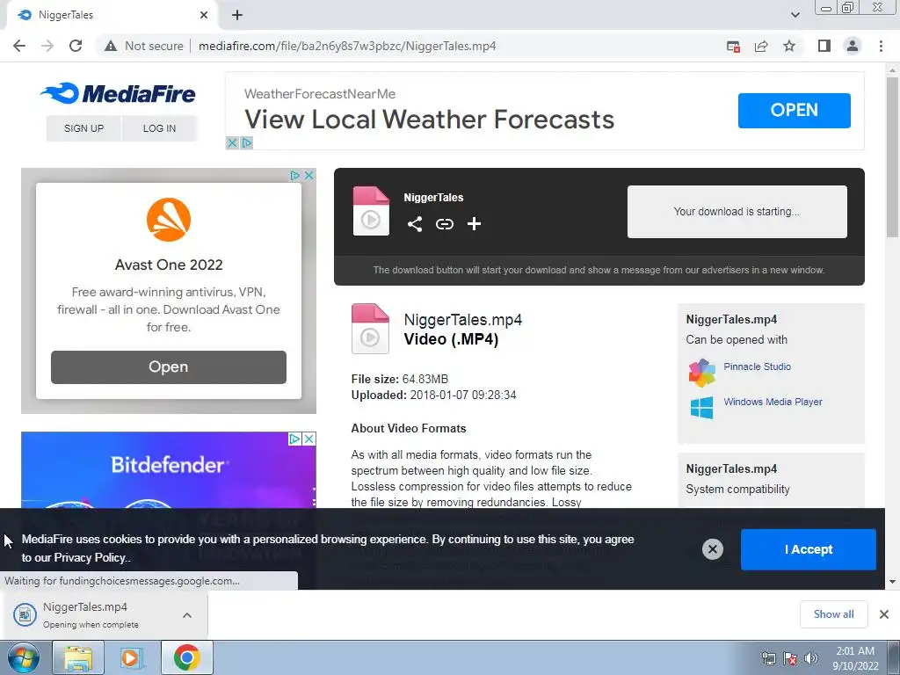Screen dimensions: 900x675
Task: Close the Bitdefender ad
Action: tap(308, 439)
